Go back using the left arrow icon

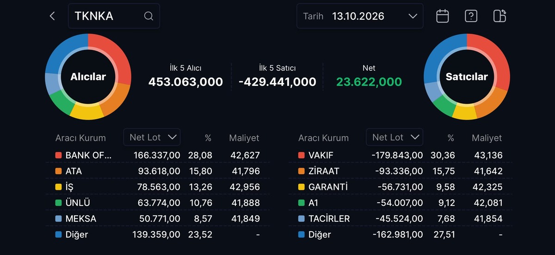pyautogui.click(x=52, y=16)
